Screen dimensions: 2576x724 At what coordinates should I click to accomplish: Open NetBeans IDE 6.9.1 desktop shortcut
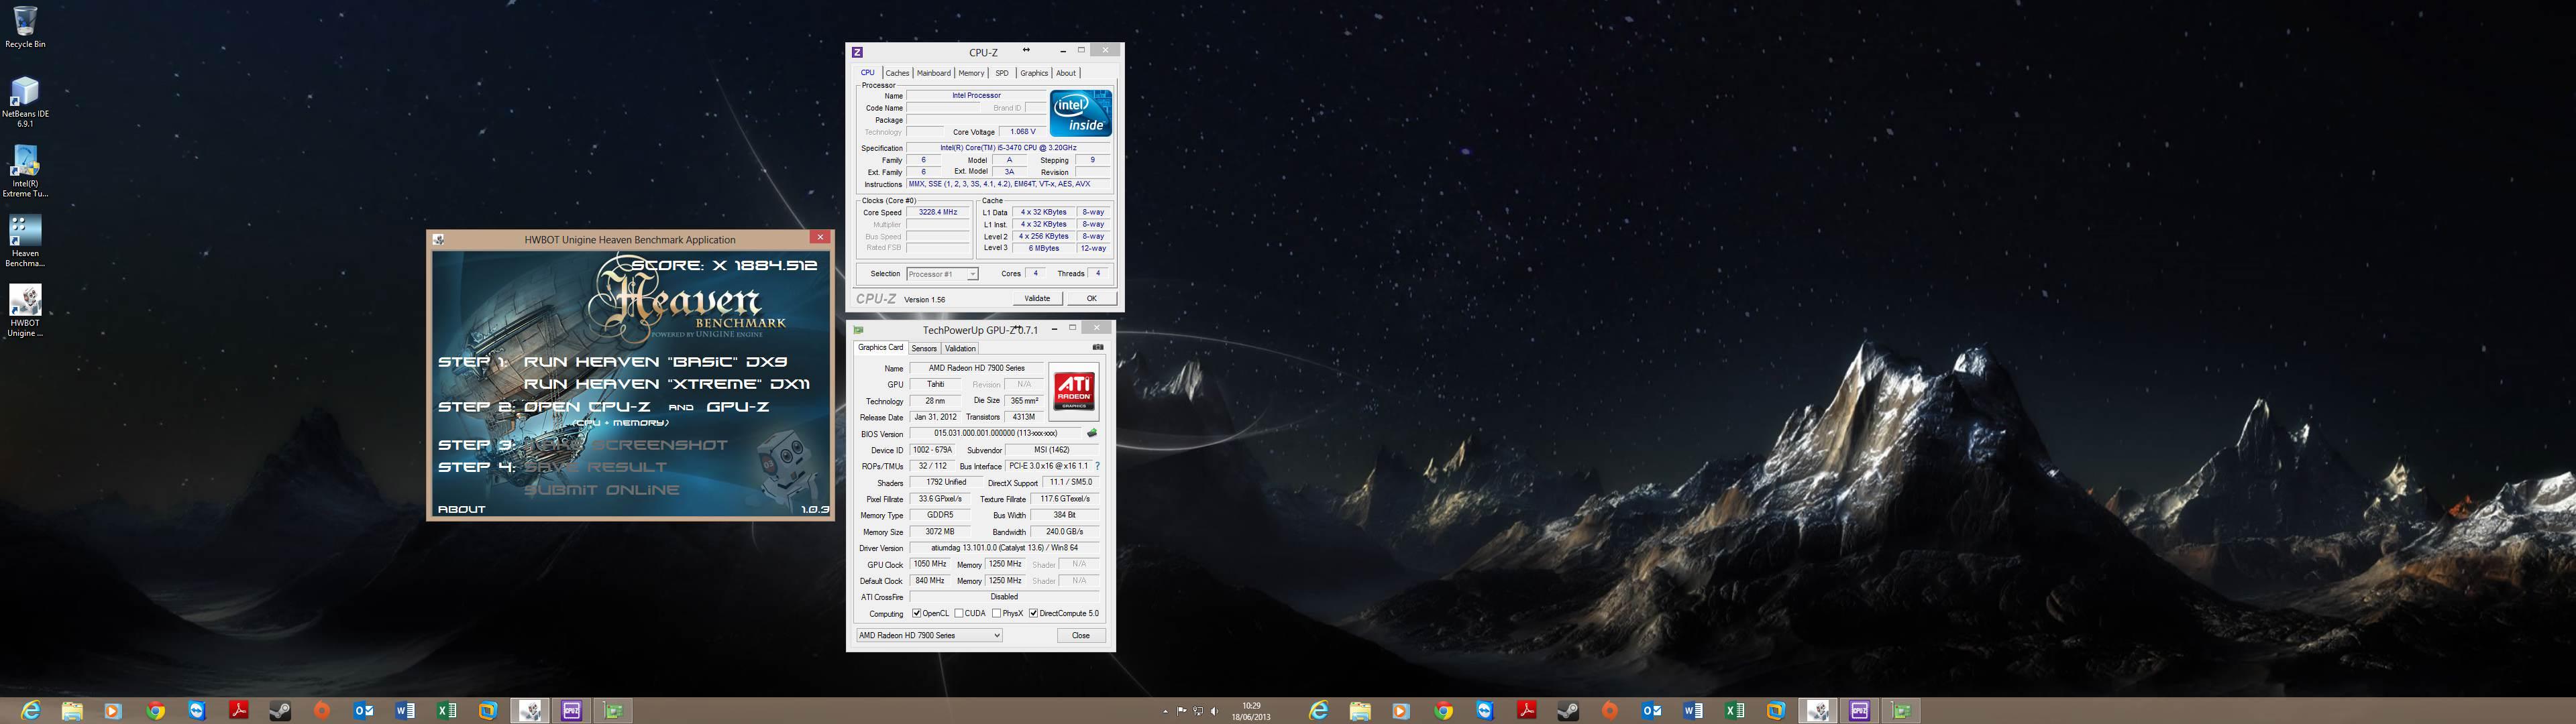(x=25, y=101)
